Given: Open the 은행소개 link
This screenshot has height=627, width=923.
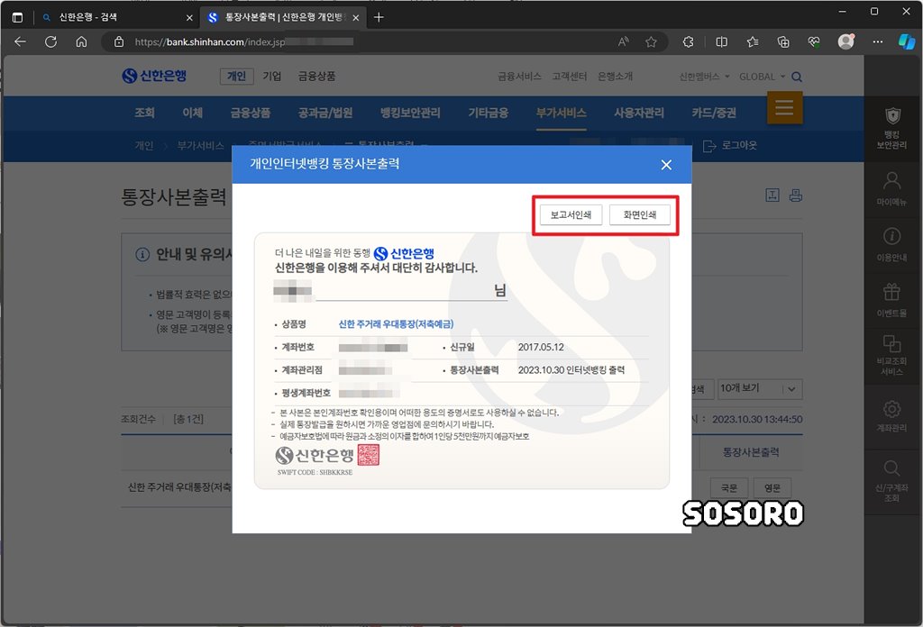Looking at the screenshot, I should click(x=615, y=77).
